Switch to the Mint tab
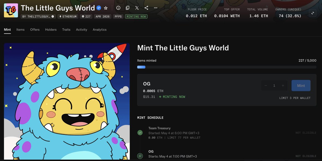Viewport: 322px width, 161px height. pyautogui.click(x=8, y=30)
